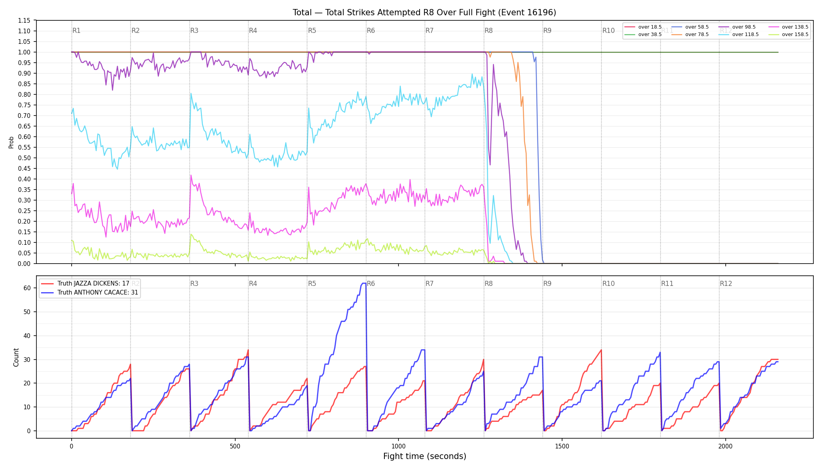Click the "1.15" tick on the Prob axis
This screenshot has width=822, height=470.
(24, 20)
